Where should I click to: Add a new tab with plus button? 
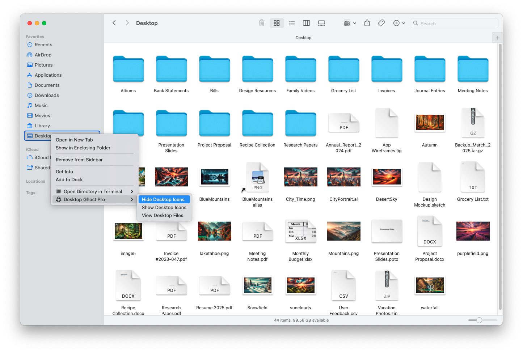tap(498, 38)
